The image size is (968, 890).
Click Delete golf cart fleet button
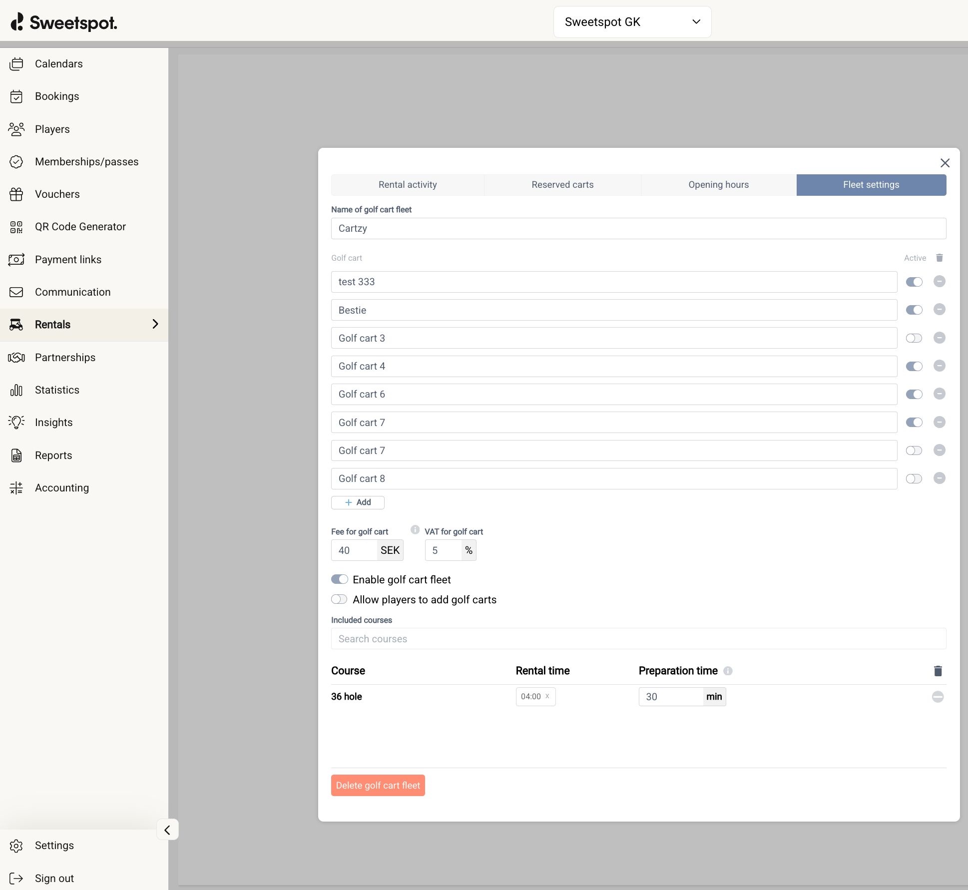(378, 786)
